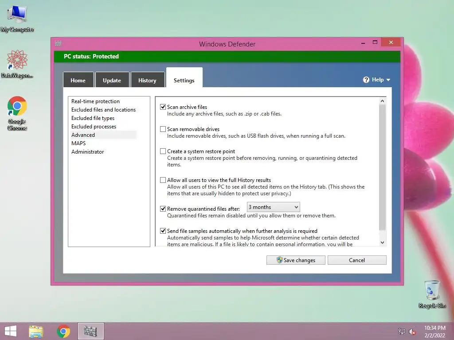The image size is (454, 340).
Task: Open File Explorer from the taskbar
Action: click(36, 331)
